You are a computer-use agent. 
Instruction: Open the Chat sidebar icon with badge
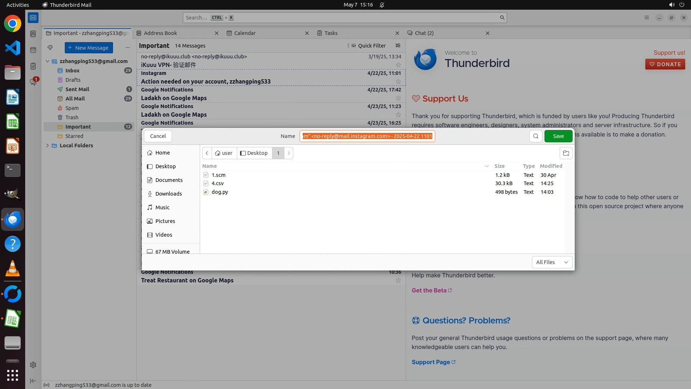point(33,82)
